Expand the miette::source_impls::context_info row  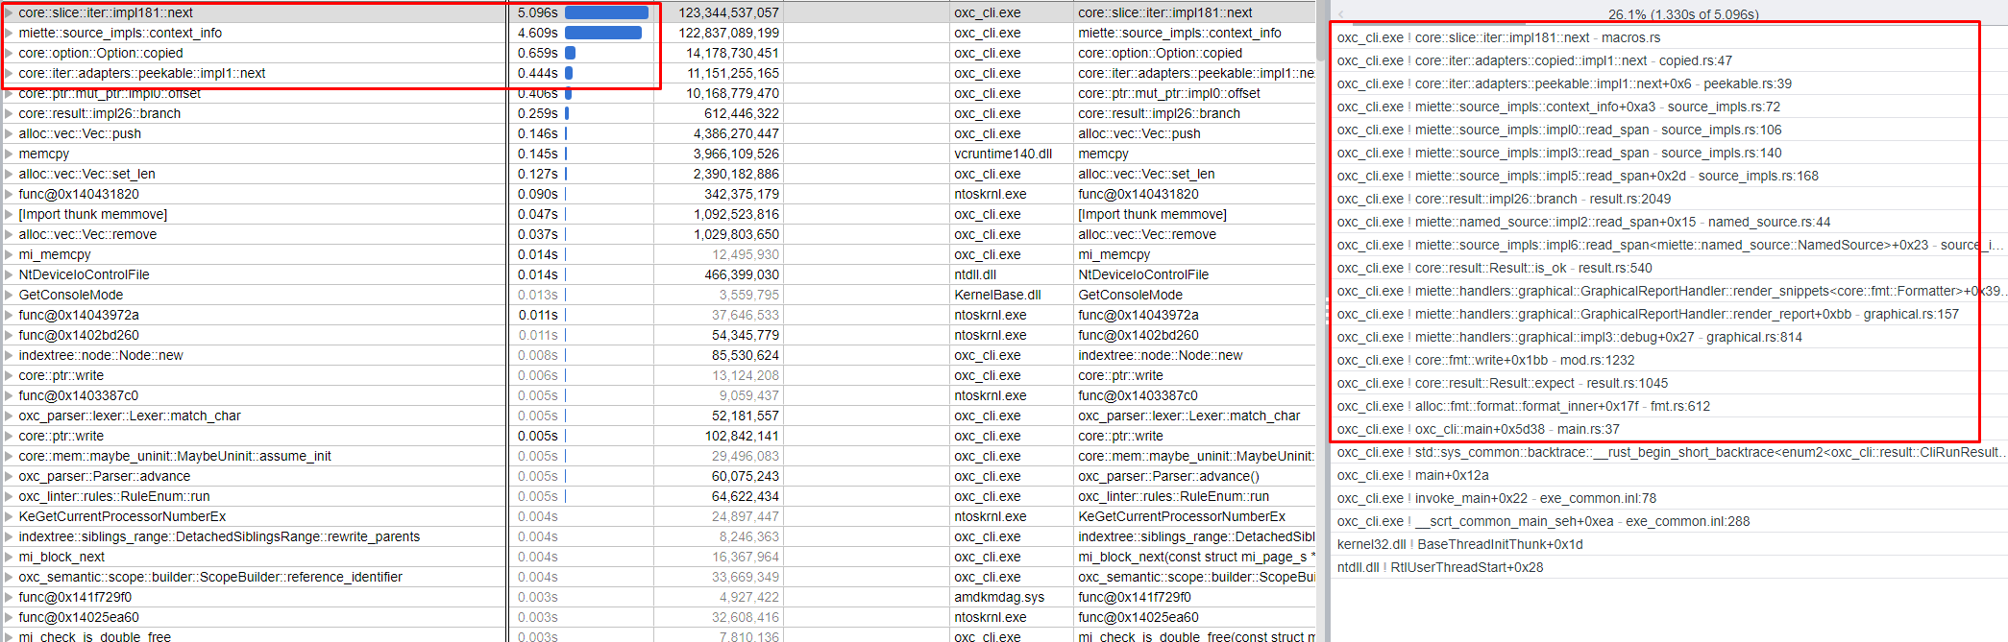9,33
